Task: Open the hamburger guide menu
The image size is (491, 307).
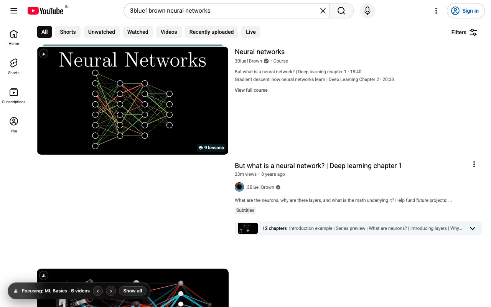Action: coord(14,11)
